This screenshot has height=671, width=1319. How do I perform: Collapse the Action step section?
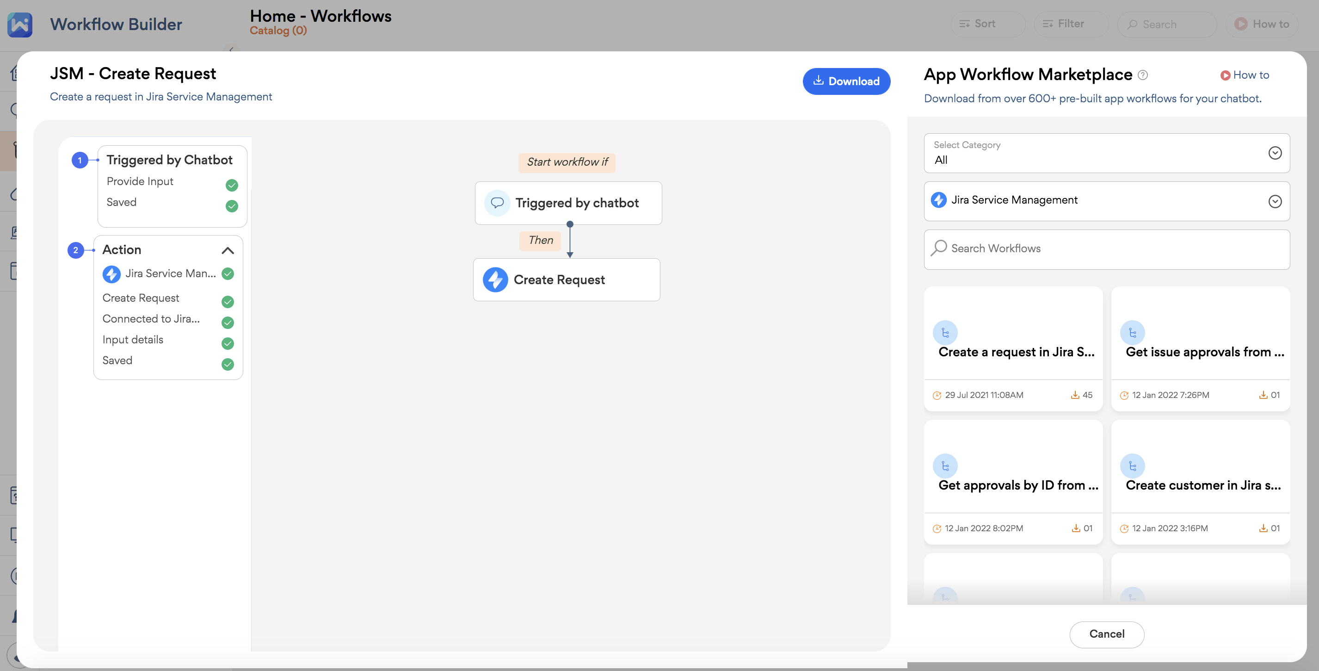[x=228, y=250]
